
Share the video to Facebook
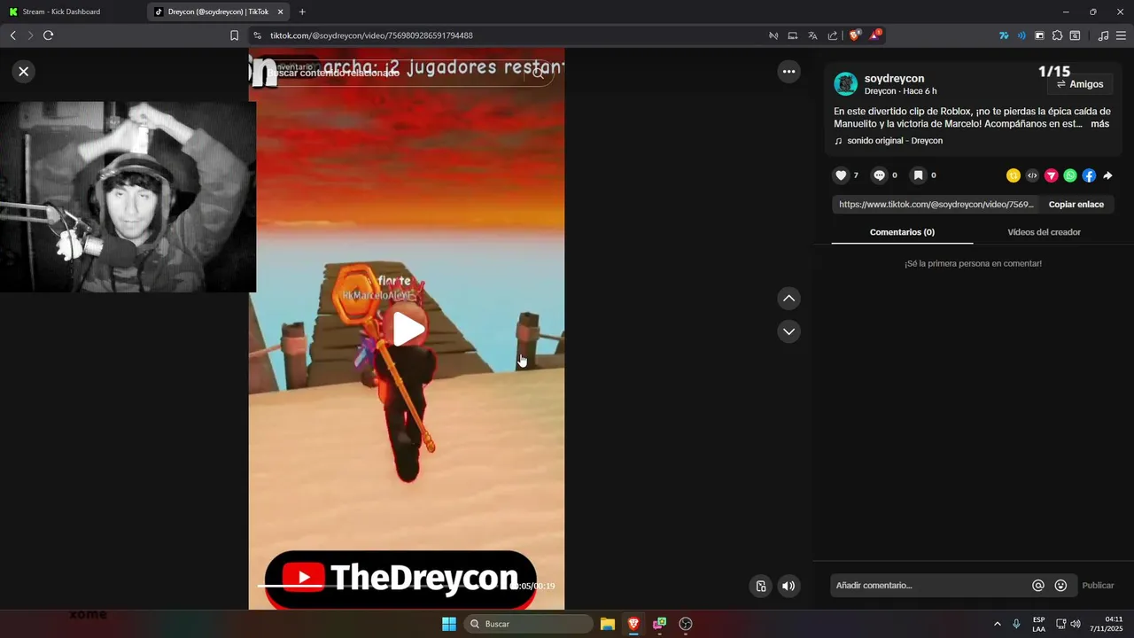[1089, 175]
